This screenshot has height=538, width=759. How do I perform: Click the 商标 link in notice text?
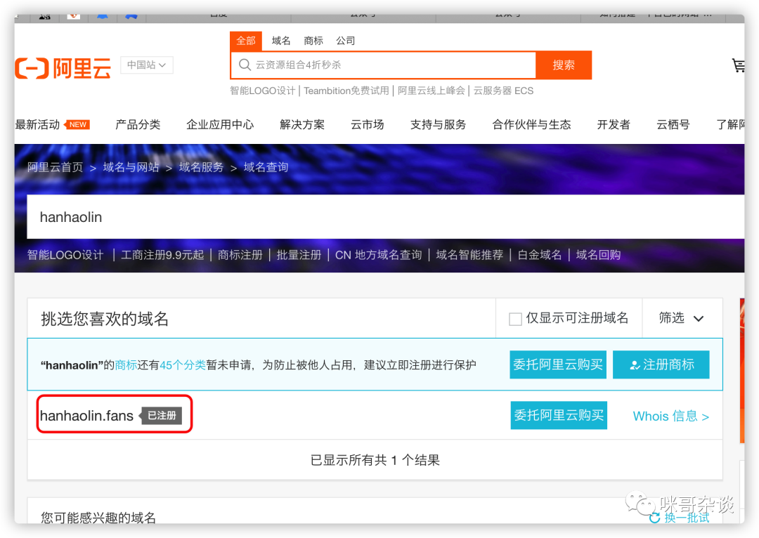[126, 365]
